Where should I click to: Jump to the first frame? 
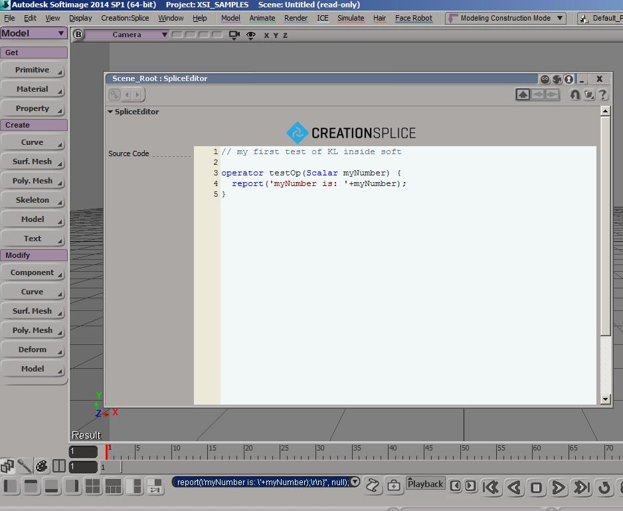coord(491,488)
